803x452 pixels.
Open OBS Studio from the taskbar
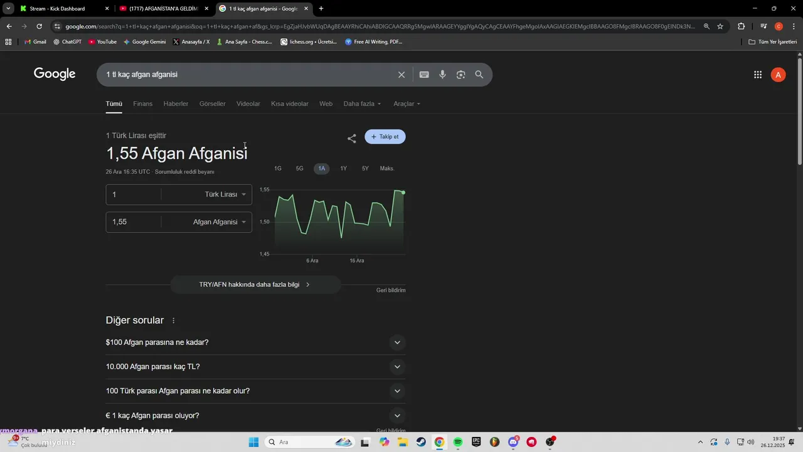pyautogui.click(x=550, y=442)
